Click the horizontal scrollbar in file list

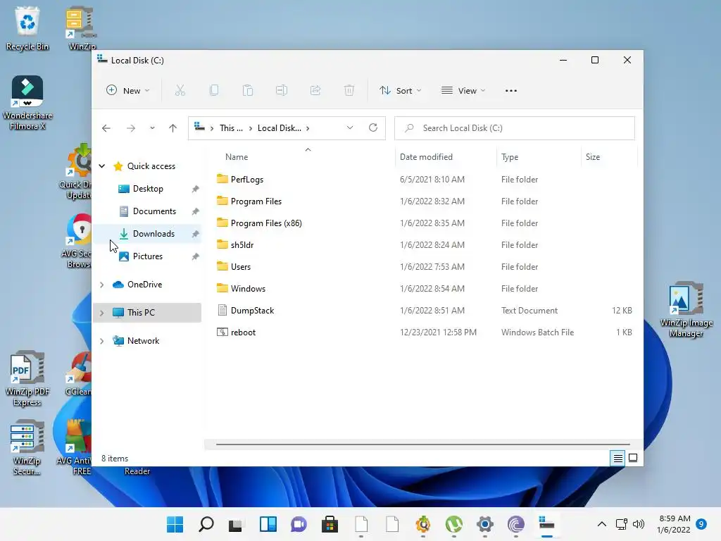(x=422, y=444)
